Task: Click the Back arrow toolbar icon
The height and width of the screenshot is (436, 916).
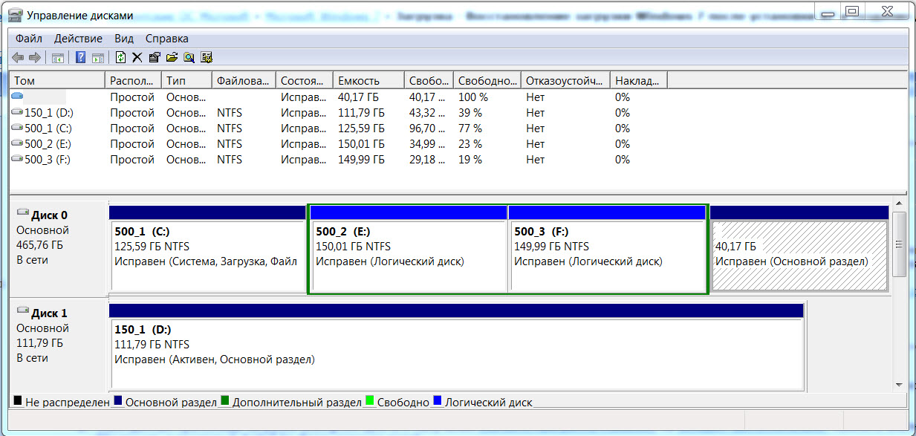Action: [x=18, y=57]
